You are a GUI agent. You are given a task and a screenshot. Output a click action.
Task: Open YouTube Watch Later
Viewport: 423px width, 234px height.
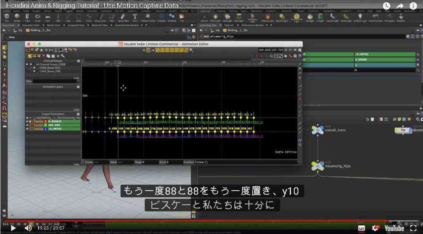[x=386, y=6]
